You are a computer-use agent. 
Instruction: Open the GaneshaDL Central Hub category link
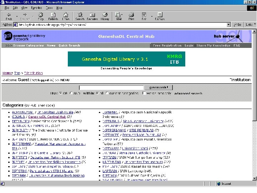47,117
